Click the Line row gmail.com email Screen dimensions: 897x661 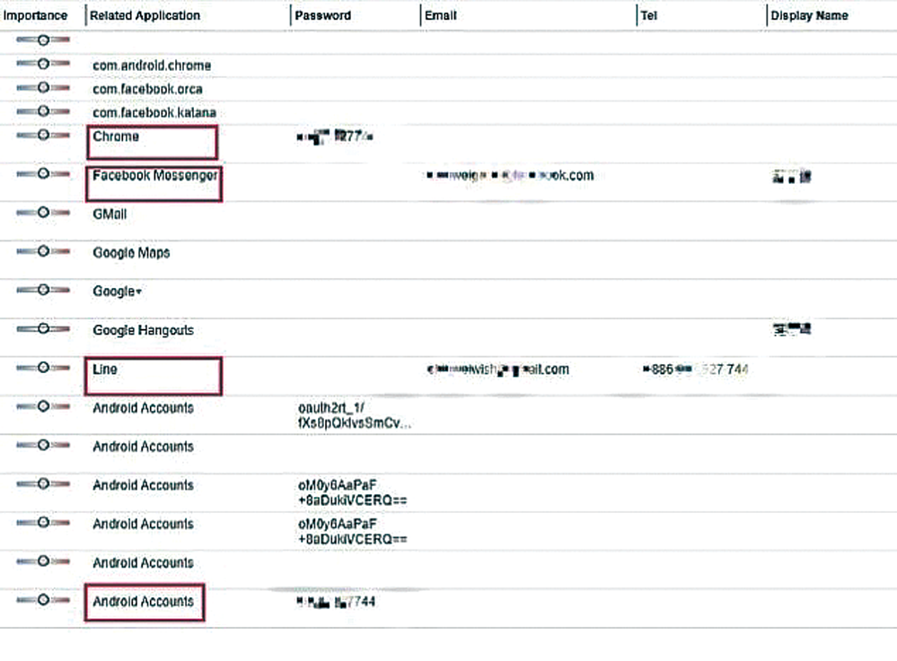pos(497,370)
